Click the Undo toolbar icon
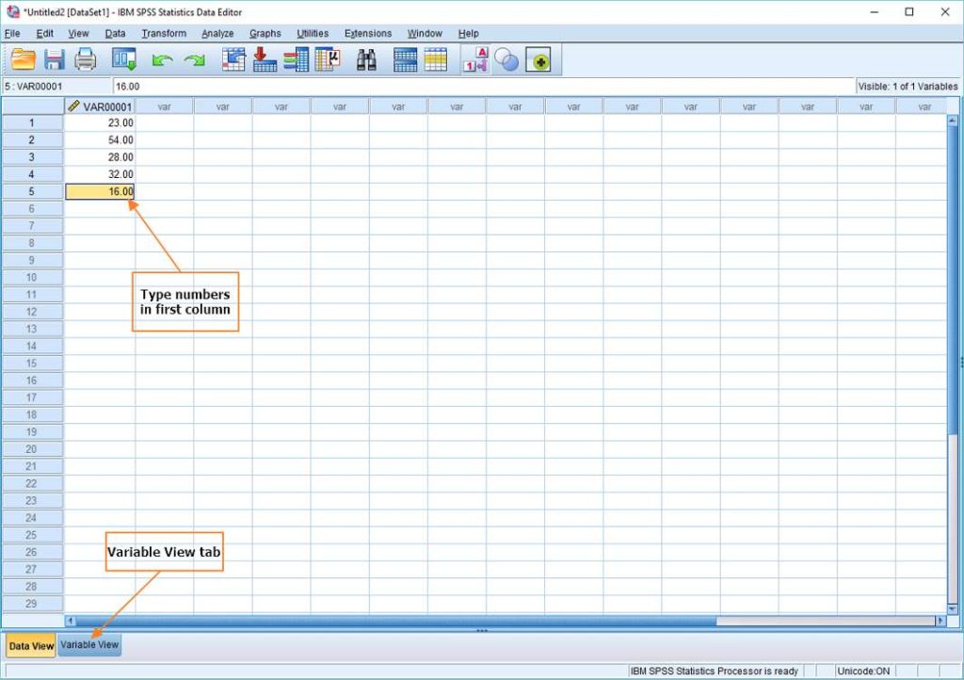 (160, 58)
